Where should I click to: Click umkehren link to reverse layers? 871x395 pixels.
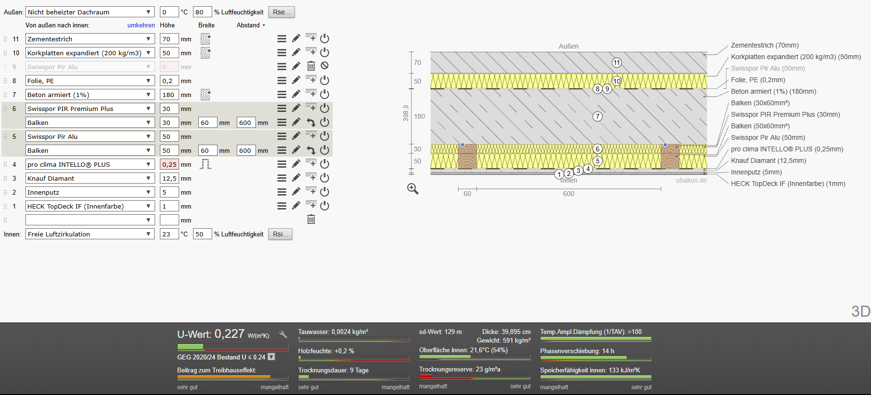pos(141,25)
